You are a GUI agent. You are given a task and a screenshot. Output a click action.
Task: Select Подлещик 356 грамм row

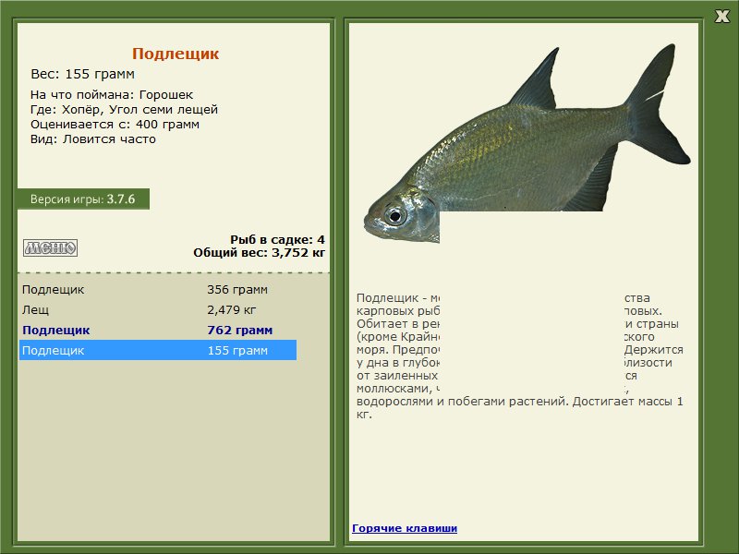pos(158,289)
